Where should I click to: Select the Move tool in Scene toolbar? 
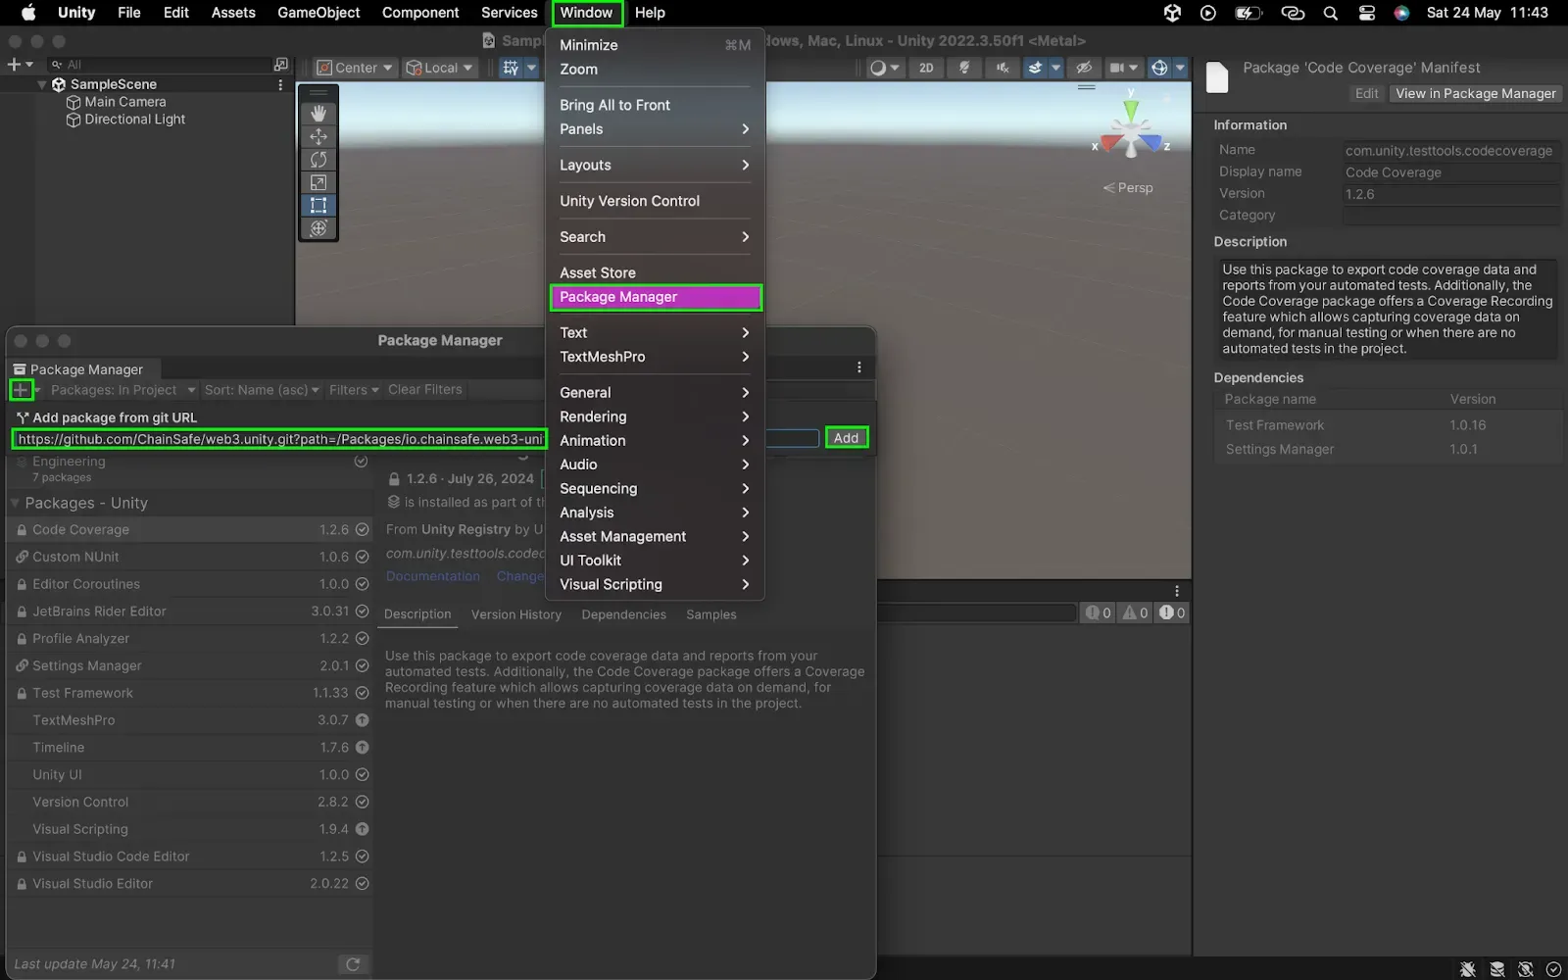318,136
